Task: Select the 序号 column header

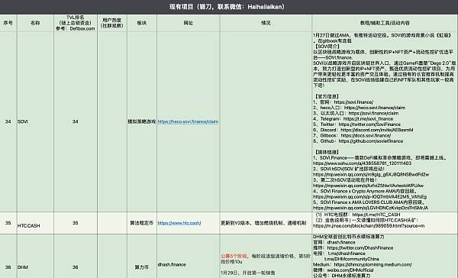Action: pos(8,23)
